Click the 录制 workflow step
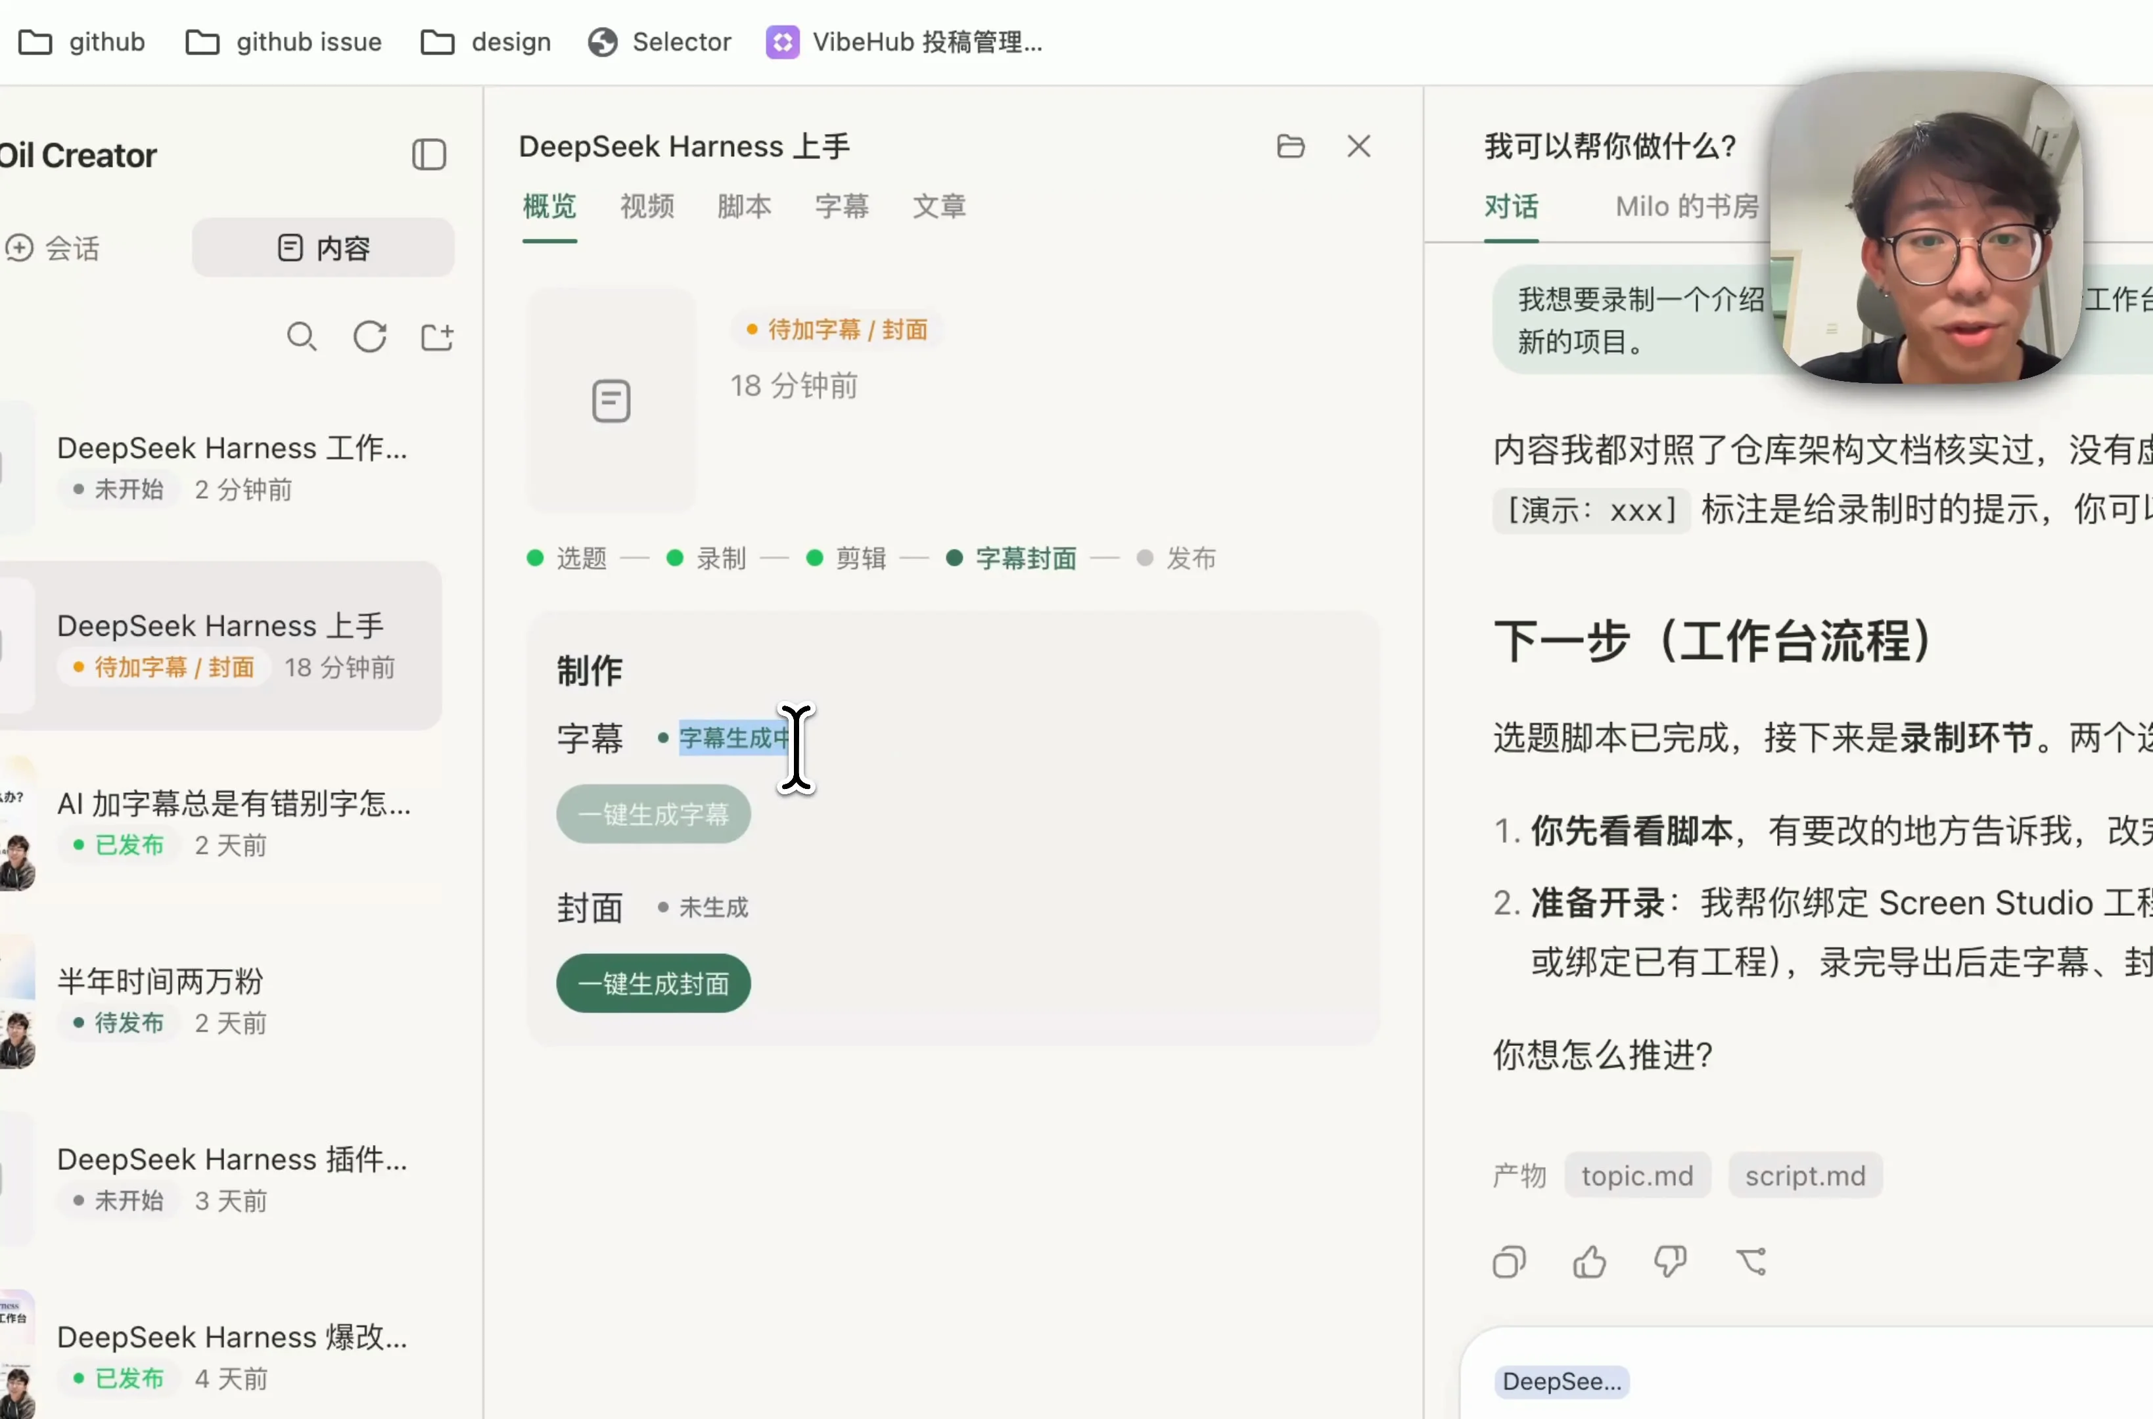2153x1419 pixels. click(706, 558)
